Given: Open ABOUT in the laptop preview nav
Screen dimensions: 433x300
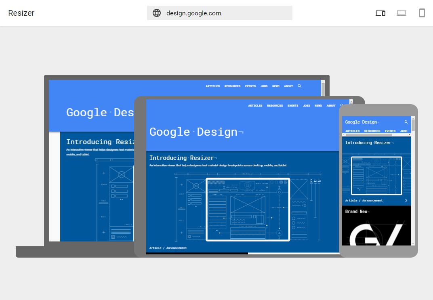Looking at the screenshot, I should [x=288, y=86].
